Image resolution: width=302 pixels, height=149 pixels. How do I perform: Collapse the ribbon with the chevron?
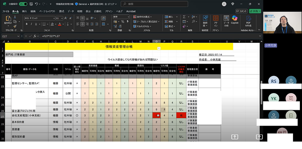(x=259, y=30)
